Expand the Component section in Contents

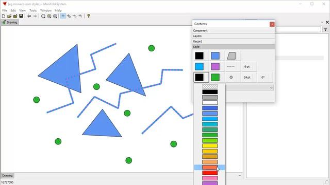pos(234,31)
